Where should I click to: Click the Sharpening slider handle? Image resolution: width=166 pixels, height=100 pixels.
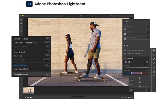[125, 29]
